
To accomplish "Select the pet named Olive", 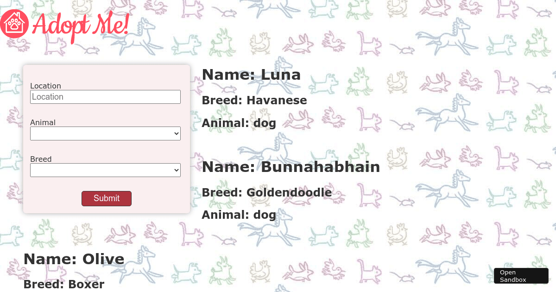I will coord(74,259).
